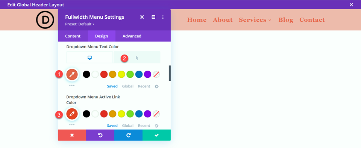
Task: Click the About menu link
Action: tap(223, 20)
